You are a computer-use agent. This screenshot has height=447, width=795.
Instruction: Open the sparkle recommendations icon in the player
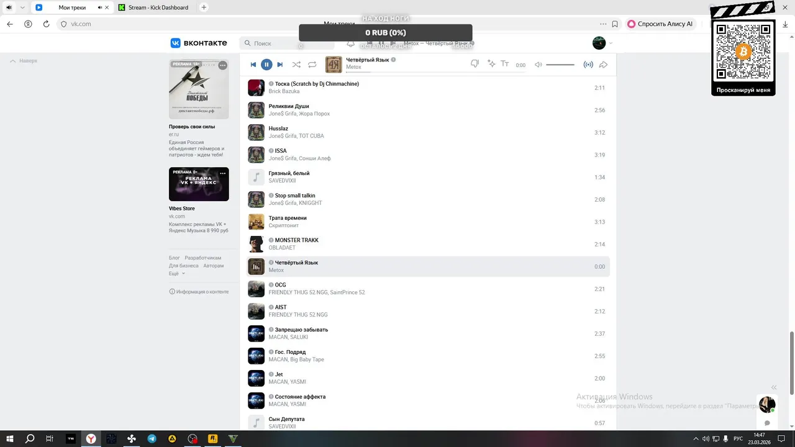491,64
